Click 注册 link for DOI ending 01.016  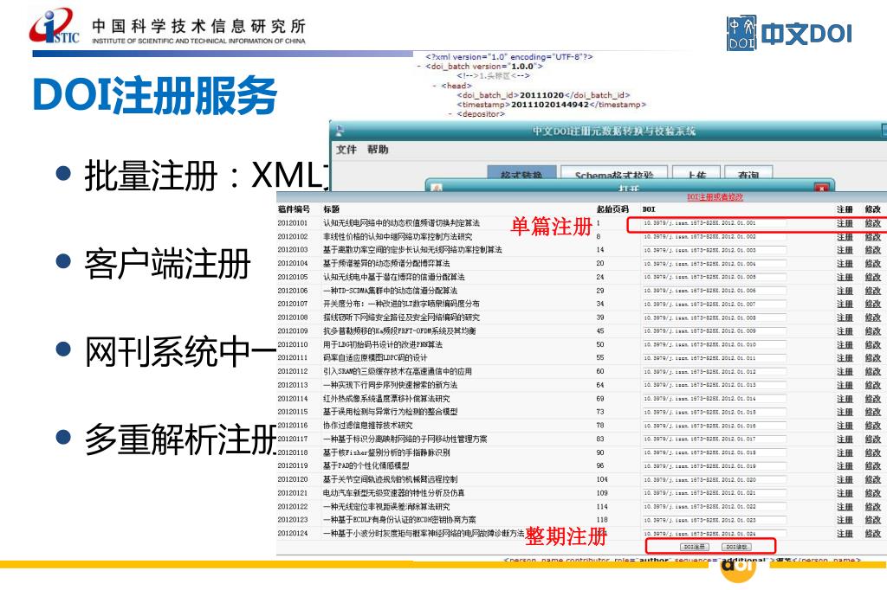[845, 426]
